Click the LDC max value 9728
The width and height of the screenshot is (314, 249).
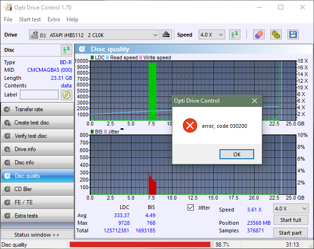click(x=124, y=223)
